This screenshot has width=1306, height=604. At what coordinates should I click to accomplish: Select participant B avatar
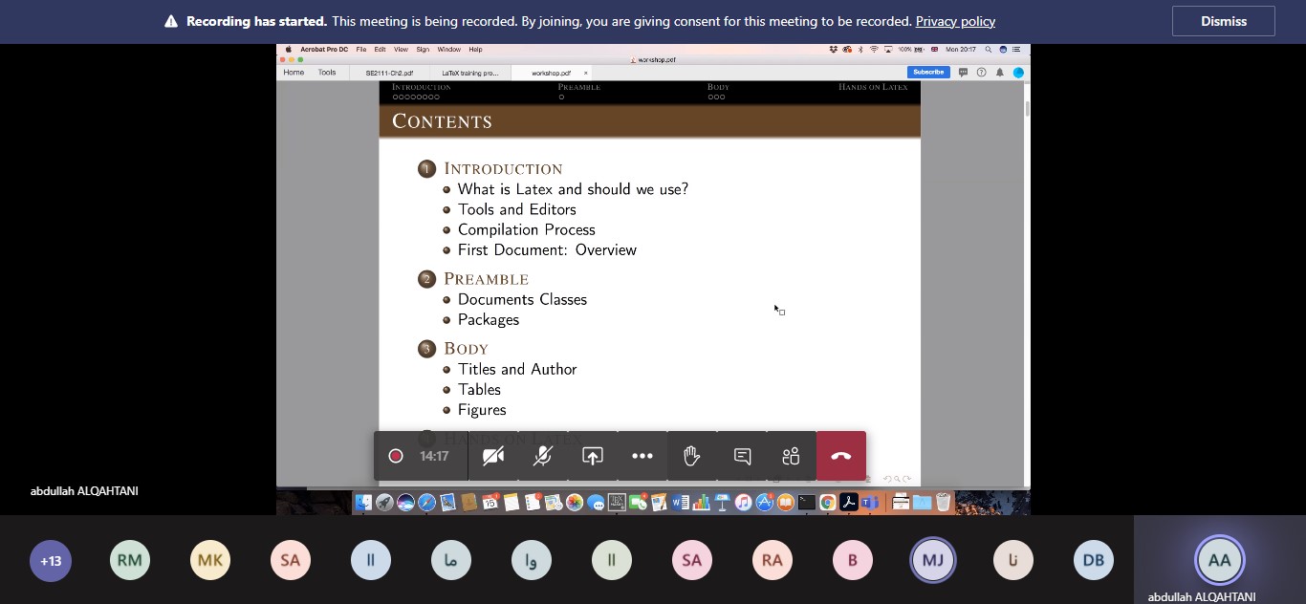click(852, 560)
